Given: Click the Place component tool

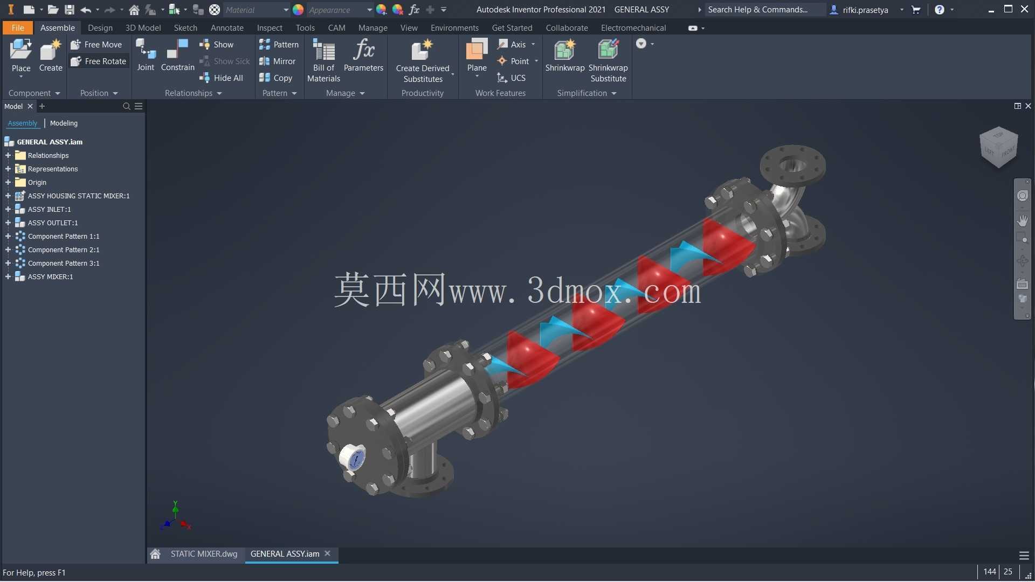Looking at the screenshot, I should click(x=21, y=56).
